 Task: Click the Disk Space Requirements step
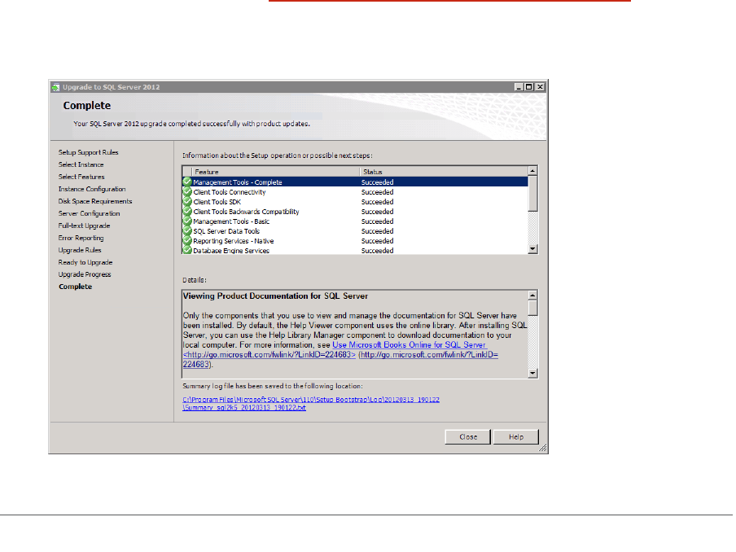pos(95,201)
